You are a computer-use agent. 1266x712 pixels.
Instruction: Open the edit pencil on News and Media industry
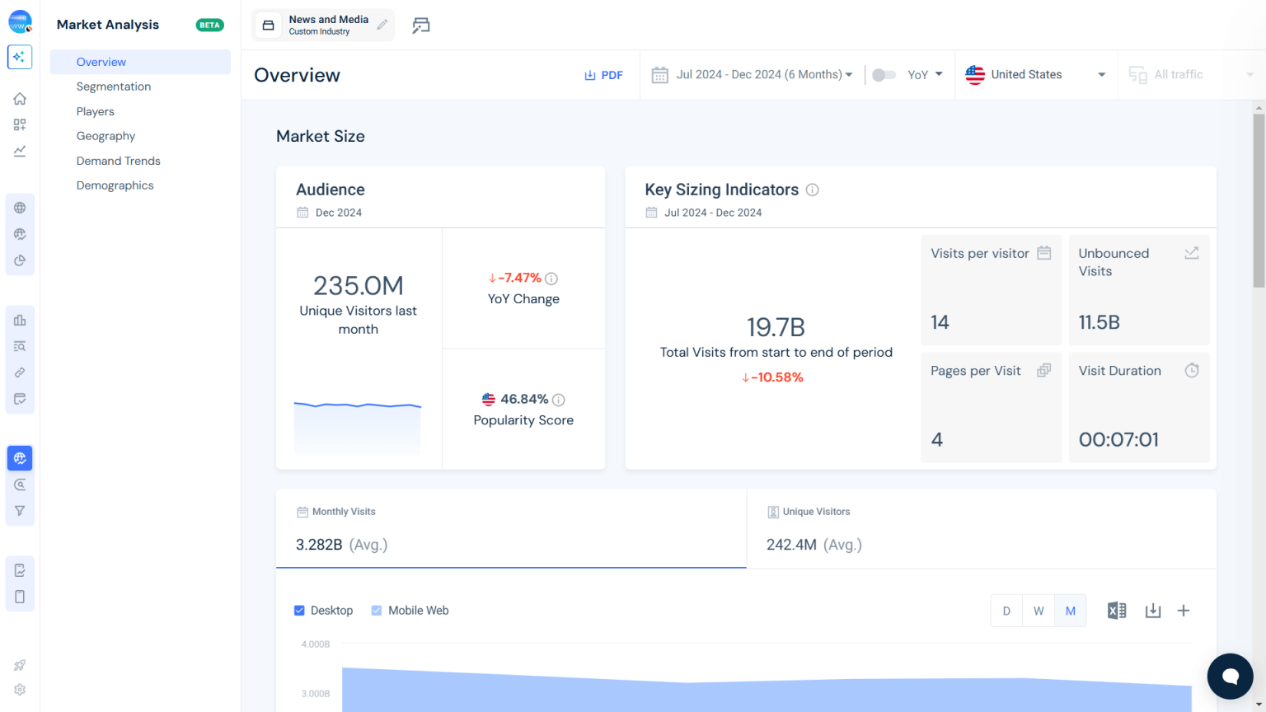(380, 25)
